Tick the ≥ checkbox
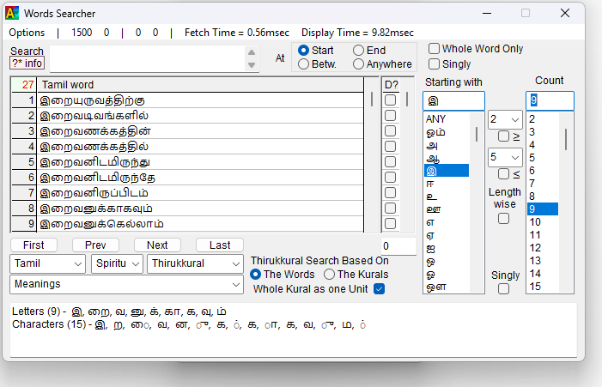 pyautogui.click(x=503, y=136)
